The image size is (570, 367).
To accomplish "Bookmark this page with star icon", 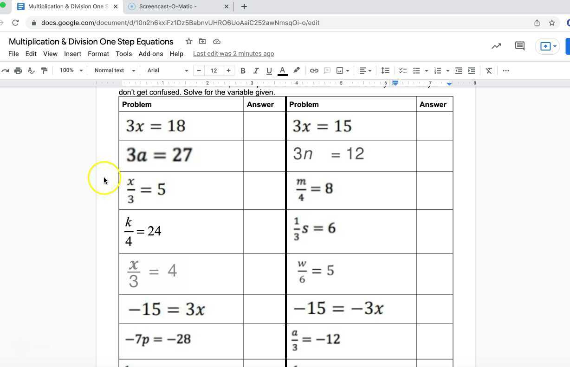I will (552, 23).
